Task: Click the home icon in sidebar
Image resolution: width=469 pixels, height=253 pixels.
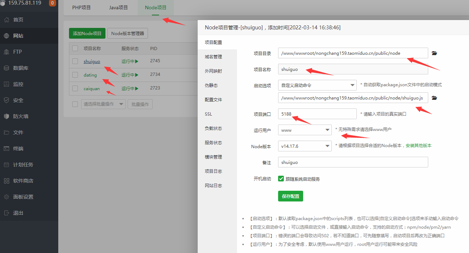Action: tap(6, 20)
